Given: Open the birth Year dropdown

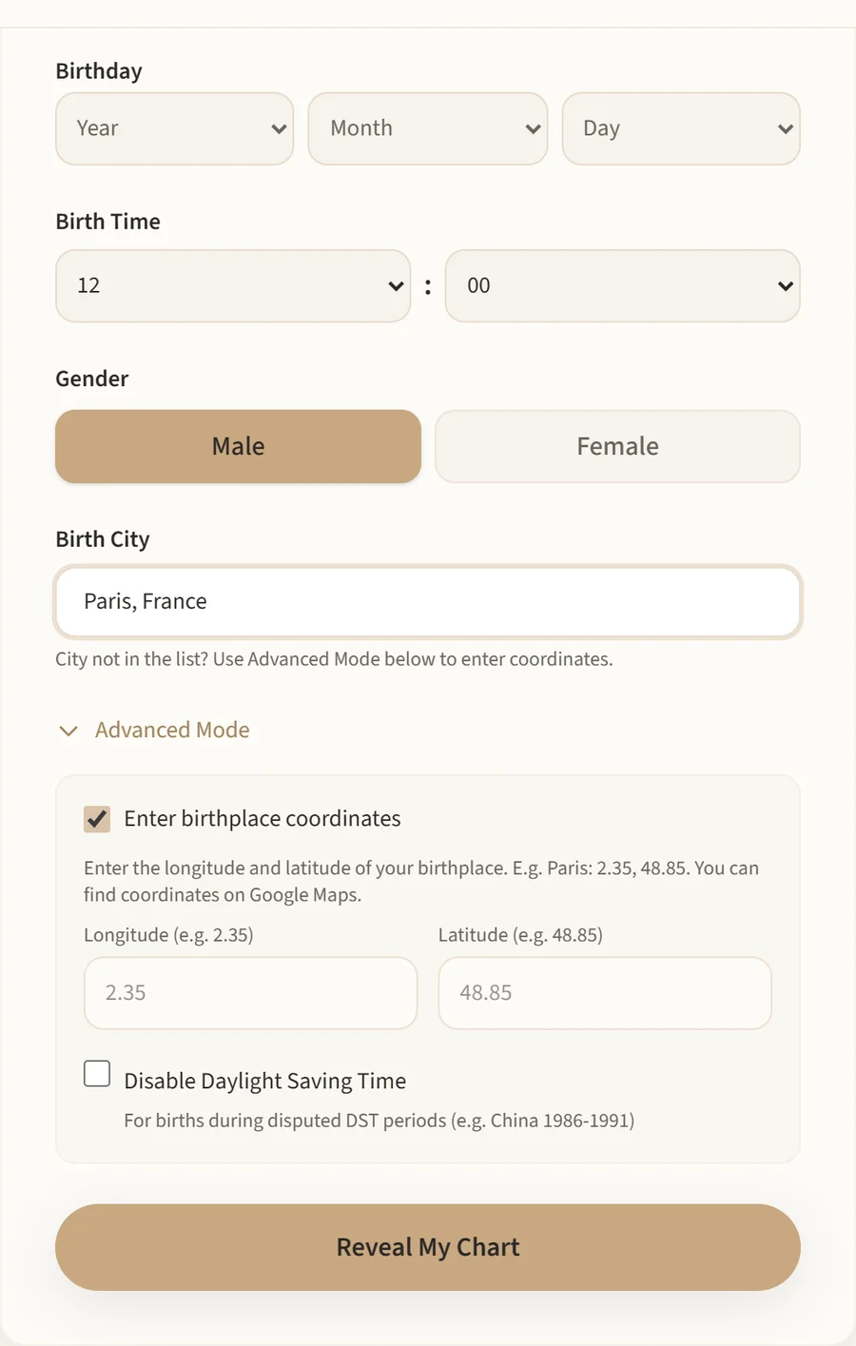Looking at the screenshot, I should tap(174, 128).
